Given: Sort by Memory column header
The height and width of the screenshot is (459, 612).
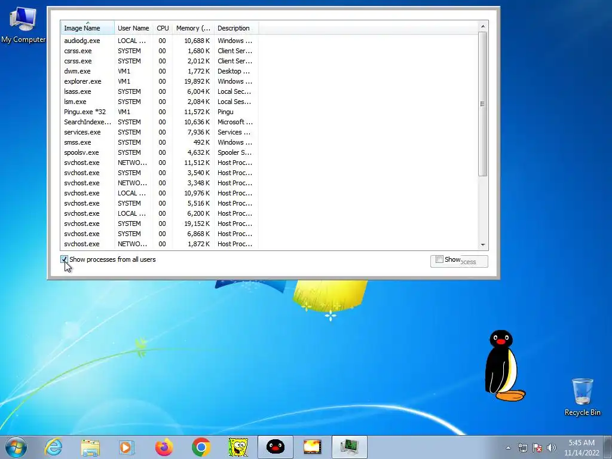Looking at the screenshot, I should [x=193, y=28].
